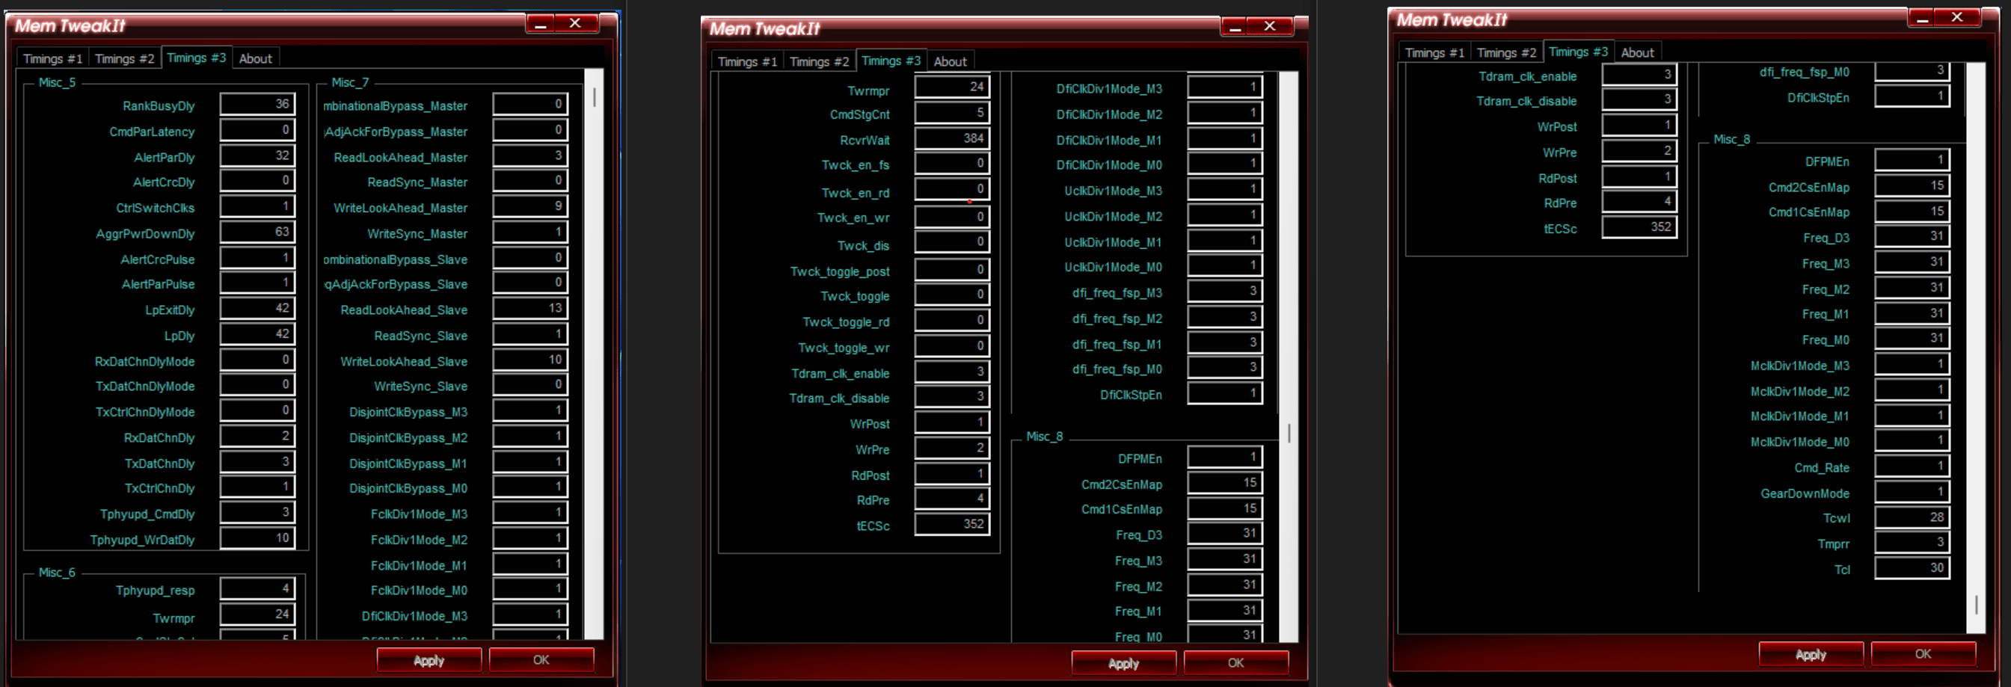Click Freq_D3 field in right Mem TweakIt window
This screenshot has width=2011, height=687.
[1912, 236]
